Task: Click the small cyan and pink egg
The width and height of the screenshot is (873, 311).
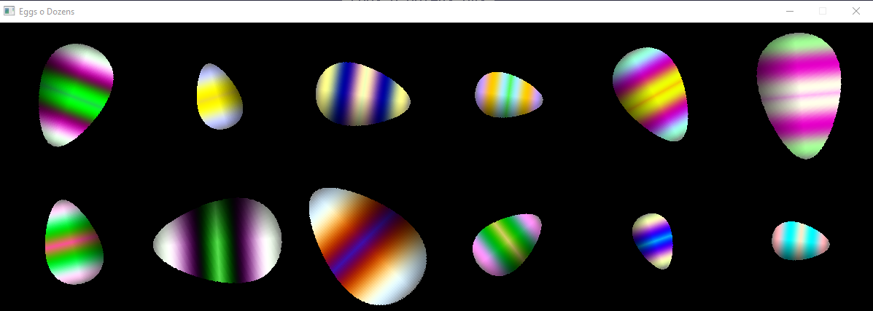Action: point(800,240)
